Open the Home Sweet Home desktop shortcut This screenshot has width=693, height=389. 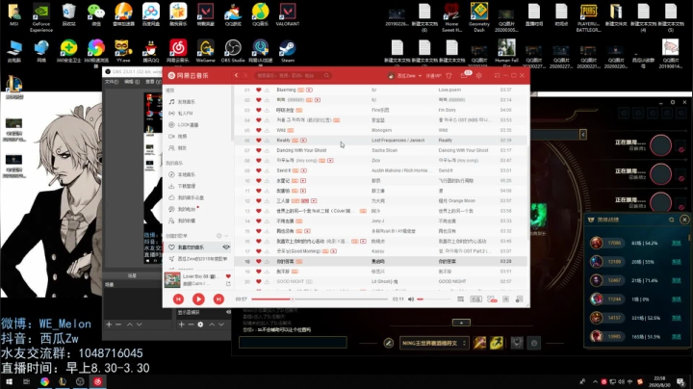point(451,16)
